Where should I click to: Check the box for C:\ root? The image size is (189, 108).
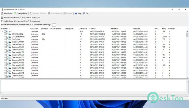coord(5,32)
